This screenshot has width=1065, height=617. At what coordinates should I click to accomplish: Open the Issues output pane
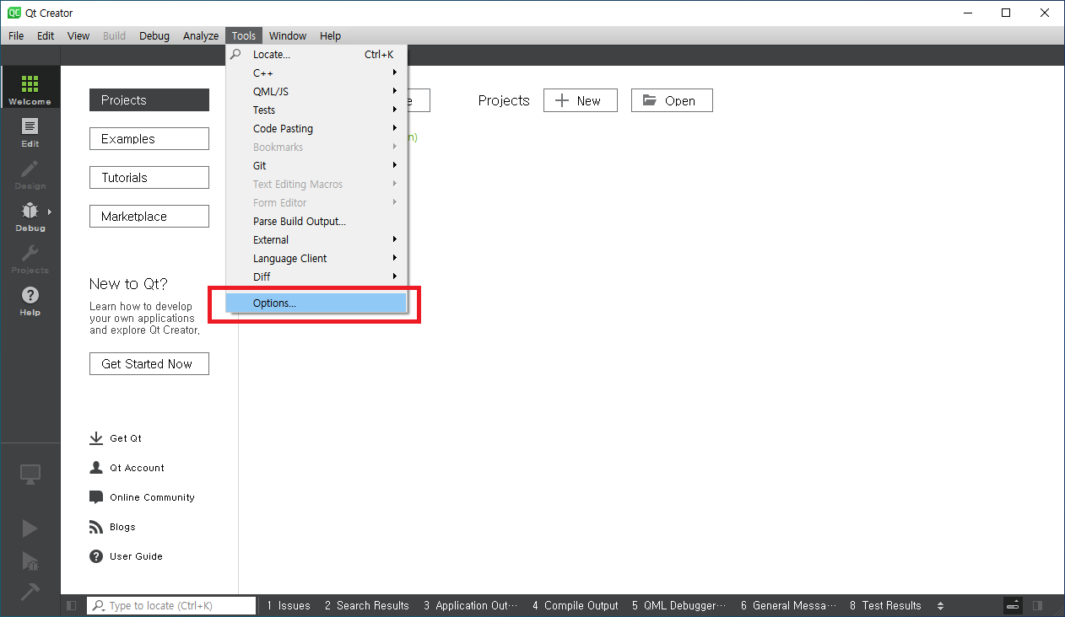coord(289,605)
